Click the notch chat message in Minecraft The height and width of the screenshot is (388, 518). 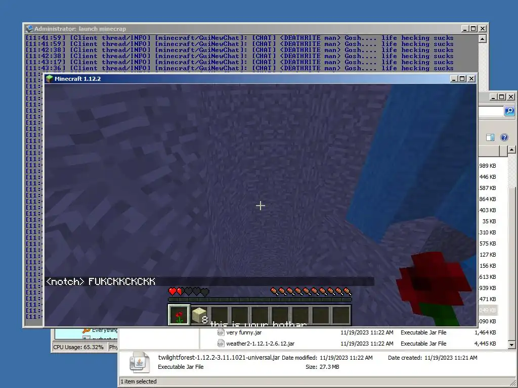[x=101, y=281]
